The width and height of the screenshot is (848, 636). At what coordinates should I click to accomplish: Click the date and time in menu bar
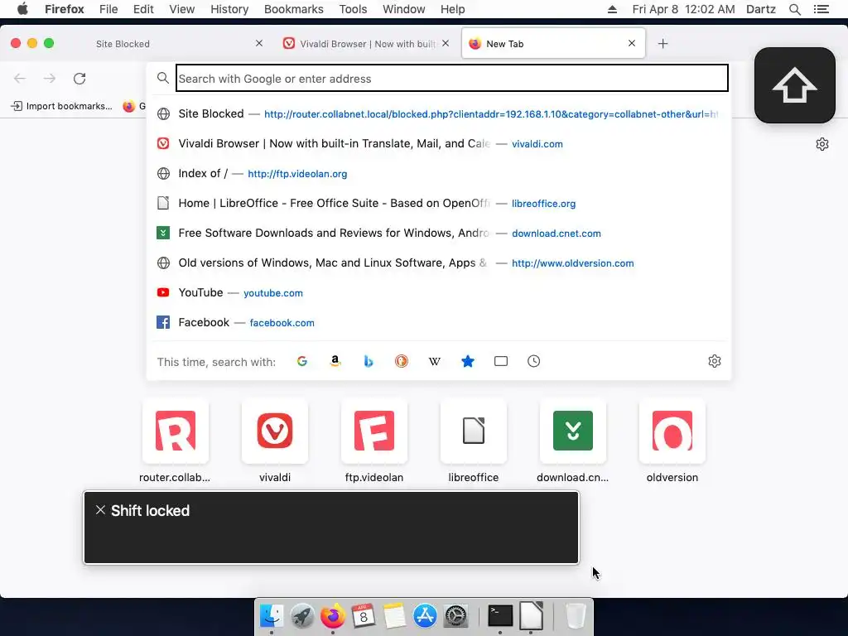point(683,9)
